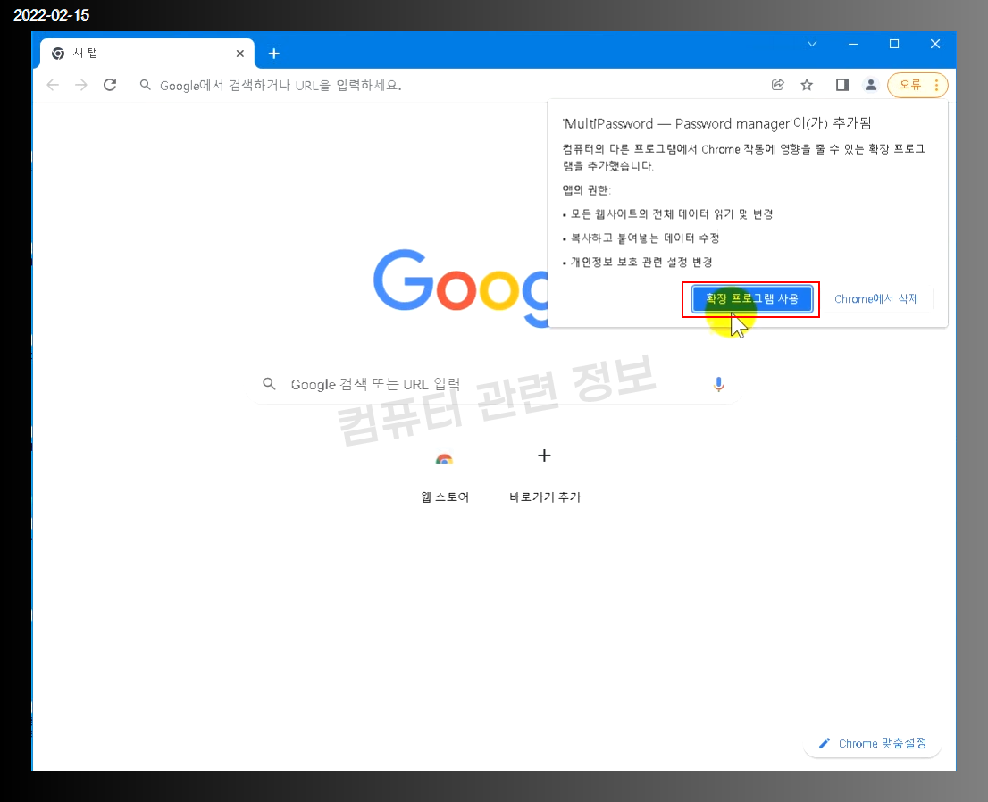The width and height of the screenshot is (988, 802).
Task: Click the 앱의 권한 label
Action: (587, 190)
